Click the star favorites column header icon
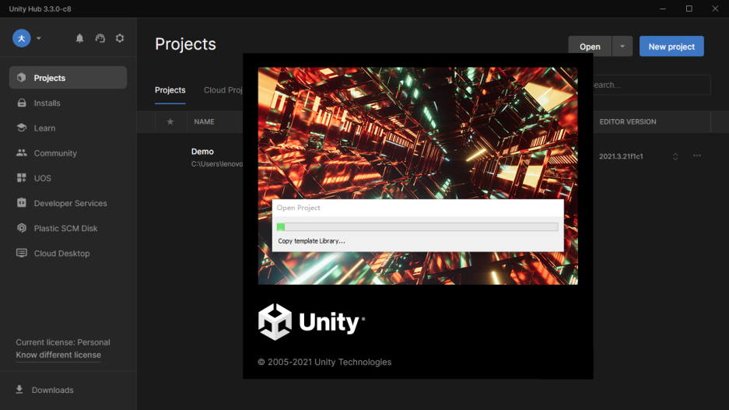The height and width of the screenshot is (410, 729). click(170, 122)
